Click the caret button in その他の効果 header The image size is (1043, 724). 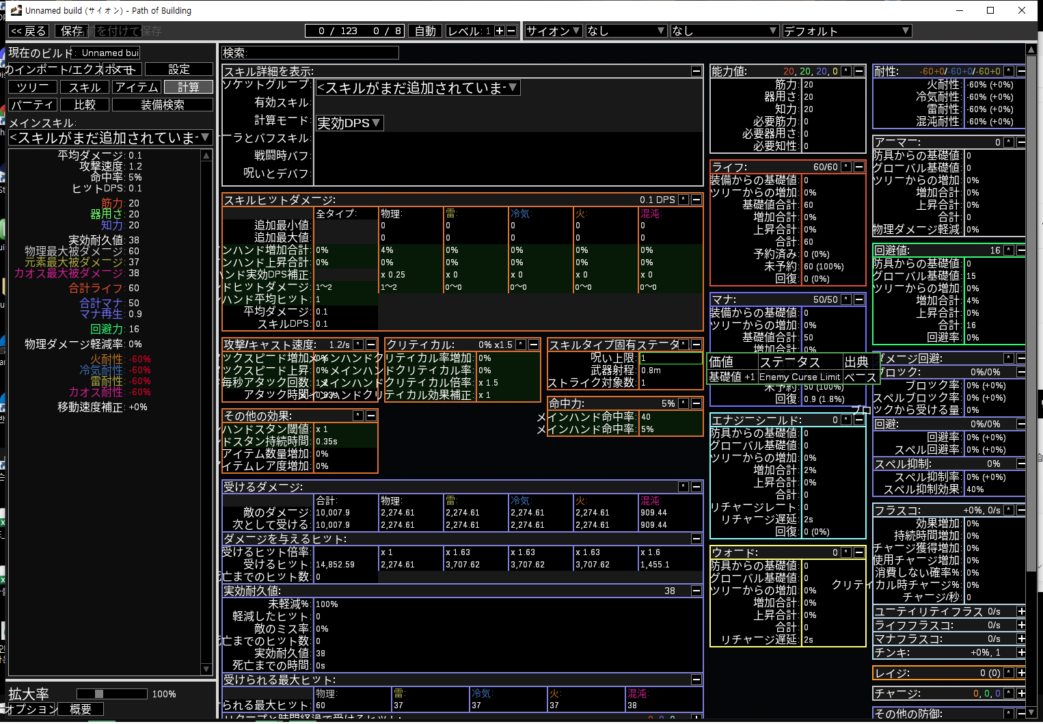359,416
